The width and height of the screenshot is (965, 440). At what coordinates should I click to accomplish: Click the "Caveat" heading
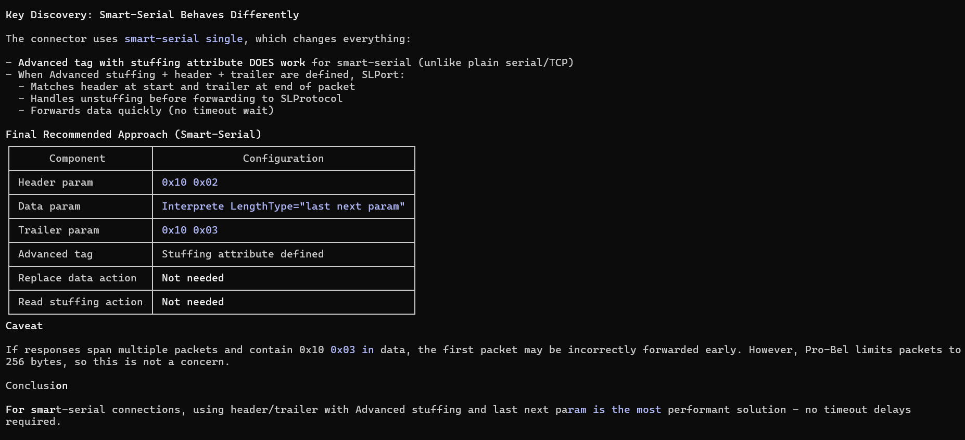tap(24, 326)
